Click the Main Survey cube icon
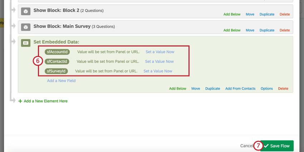The width and height of the screenshot is (304, 152). pyautogui.click(x=26, y=27)
